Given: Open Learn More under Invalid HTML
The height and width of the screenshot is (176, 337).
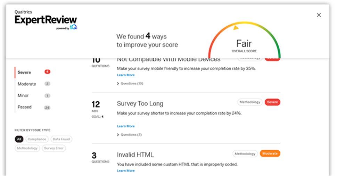Looking at the screenshot, I should click(x=126, y=171).
